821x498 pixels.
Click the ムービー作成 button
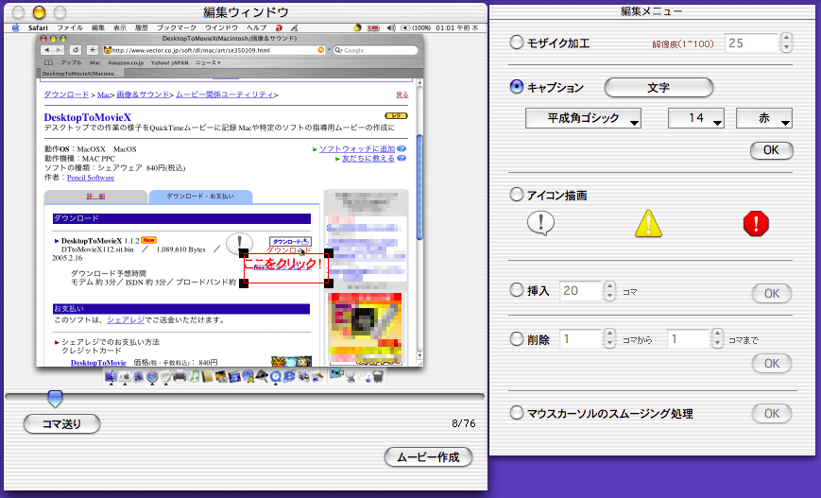click(428, 457)
